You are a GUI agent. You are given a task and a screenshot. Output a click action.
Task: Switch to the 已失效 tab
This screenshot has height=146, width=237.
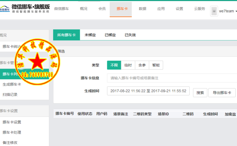coord(130,35)
